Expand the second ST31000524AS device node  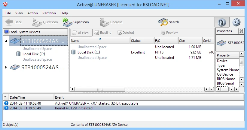point(6,67)
